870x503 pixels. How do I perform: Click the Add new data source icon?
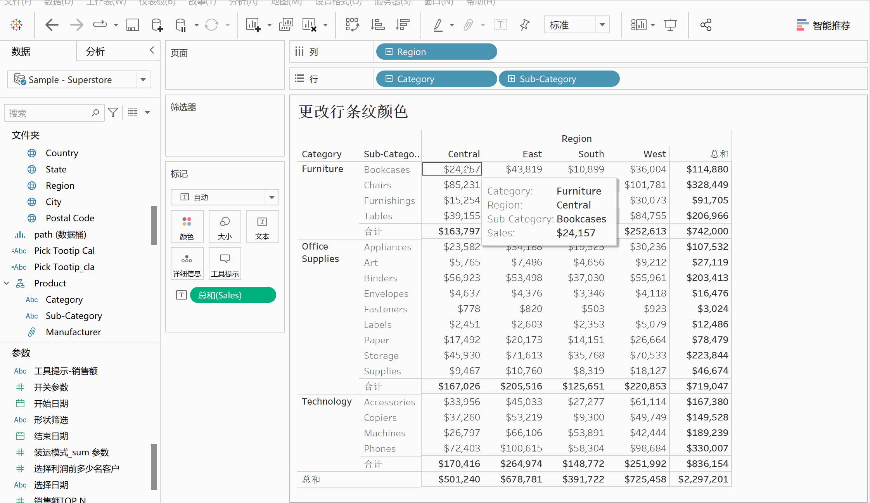[x=157, y=25]
